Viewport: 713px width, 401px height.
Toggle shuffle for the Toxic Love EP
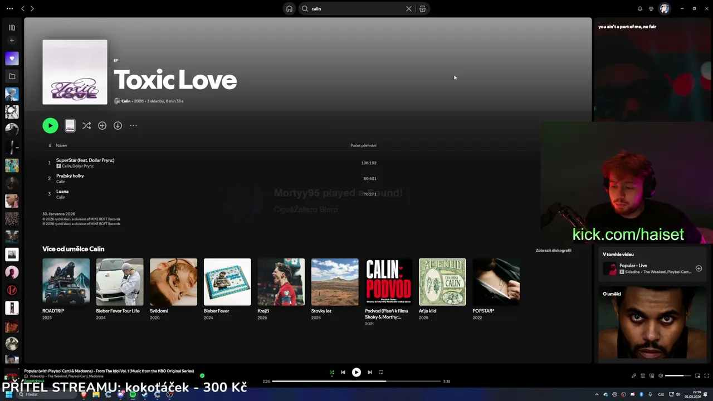click(x=86, y=126)
